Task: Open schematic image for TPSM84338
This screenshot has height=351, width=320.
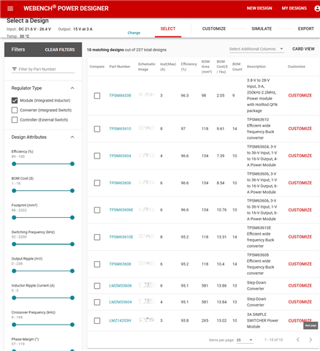Action: point(147,95)
